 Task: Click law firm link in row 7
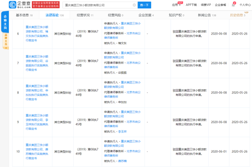click(122, 65)
